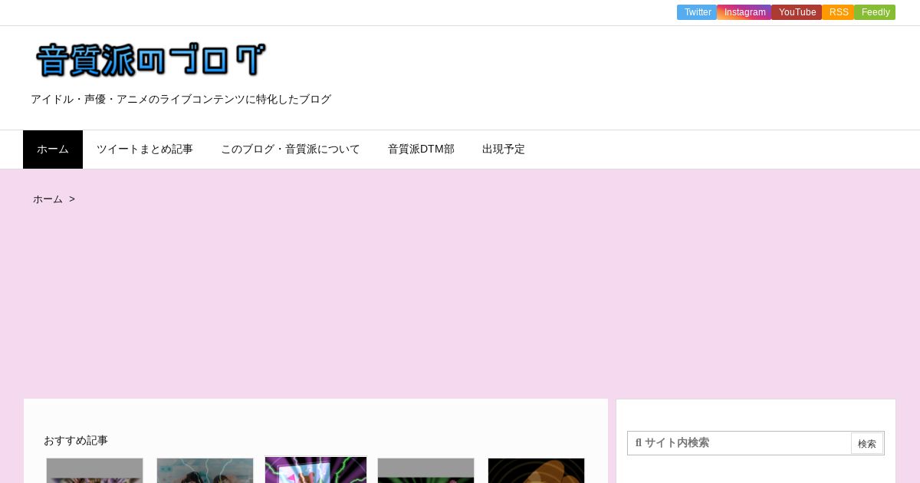This screenshot has width=920, height=483.
Task: Open ツイートまとめ記事 menu item
Action: (145, 149)
